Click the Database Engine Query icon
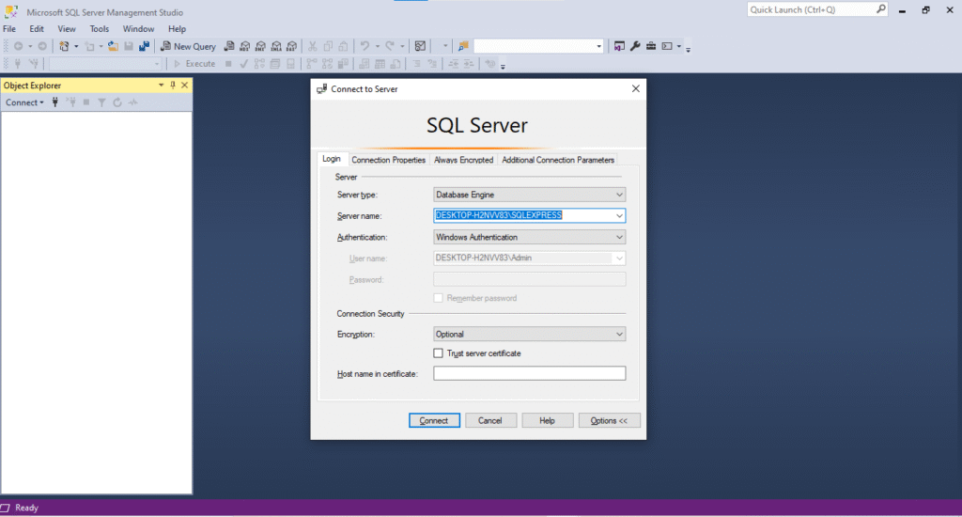Screen dimensions: 962x517 pyautogui.click(x=228, y=46)
